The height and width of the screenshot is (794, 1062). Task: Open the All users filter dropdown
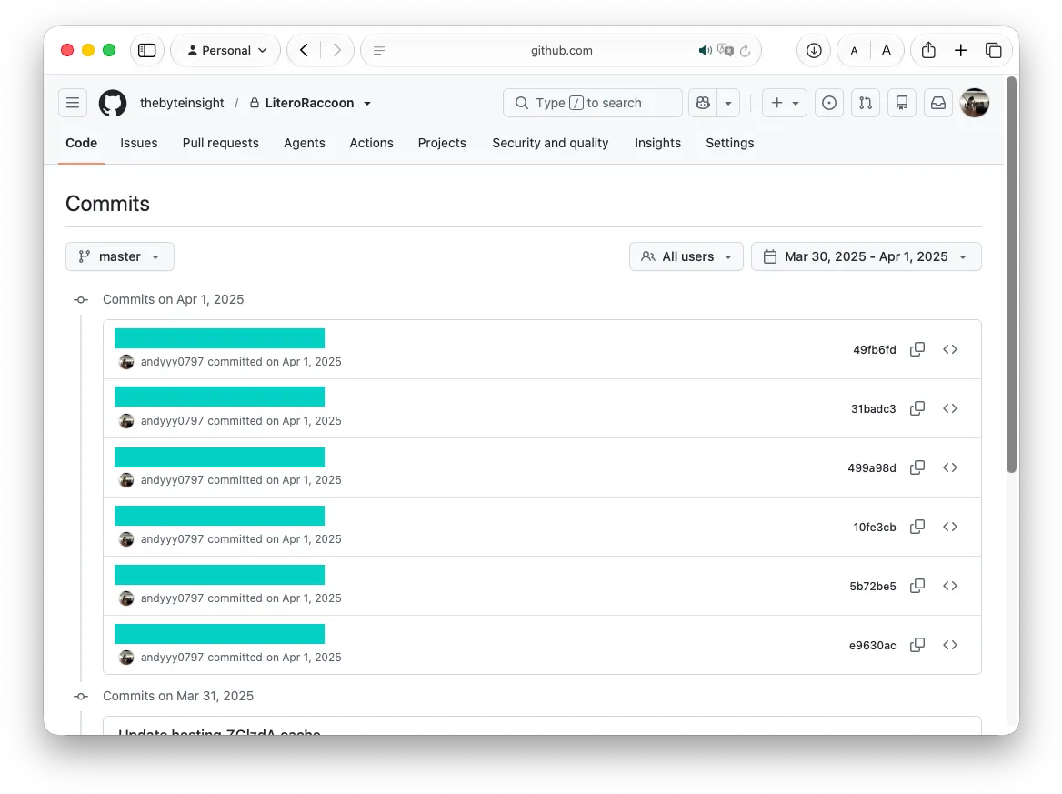tap(686, 256)
